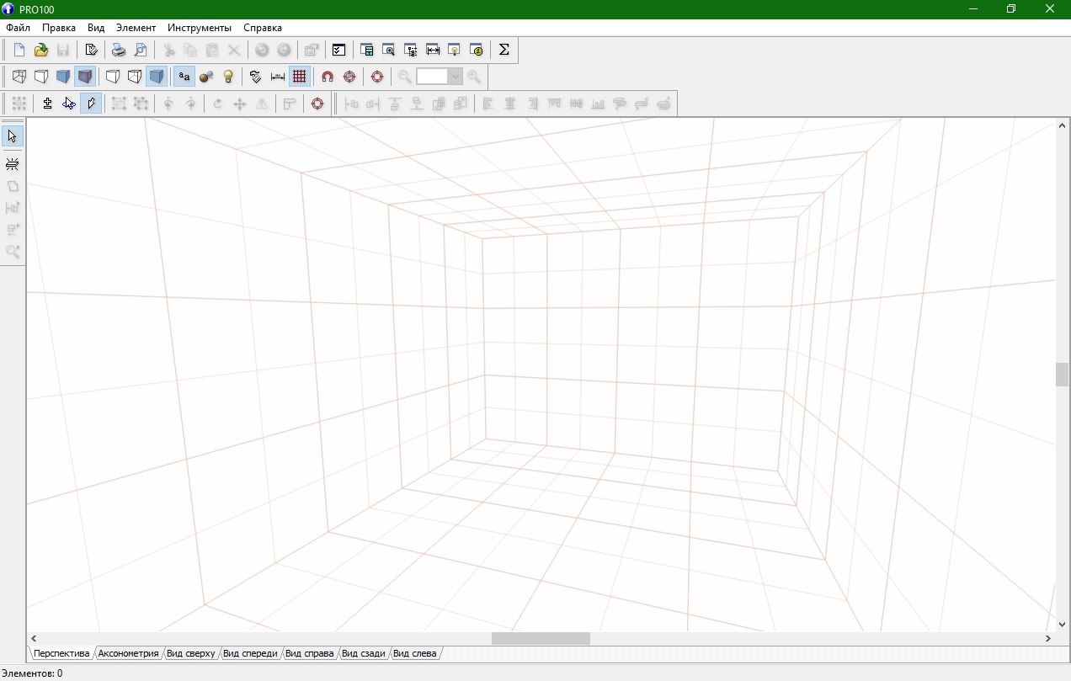Image resolution: width=1071 pixels, height=681 pixels.
Task: Toggle the 'aa' labels display button
Action: pos(184,77)
